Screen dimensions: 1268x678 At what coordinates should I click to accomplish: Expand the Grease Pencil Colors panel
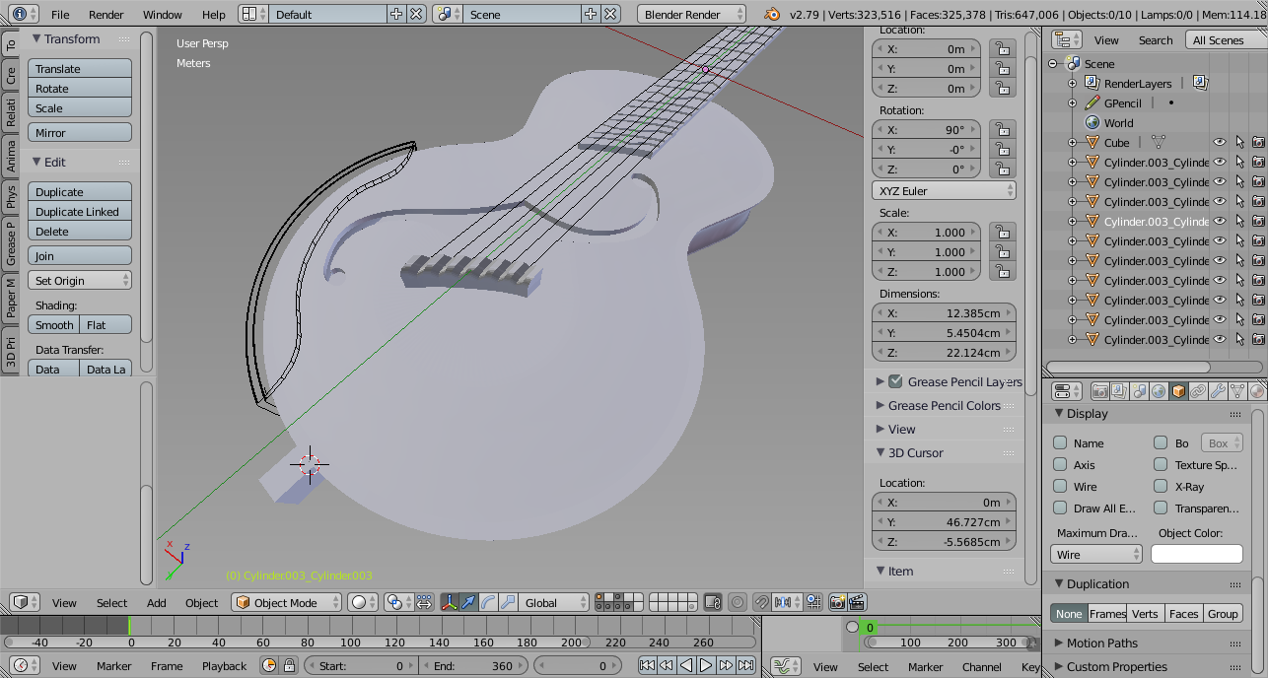944,405
